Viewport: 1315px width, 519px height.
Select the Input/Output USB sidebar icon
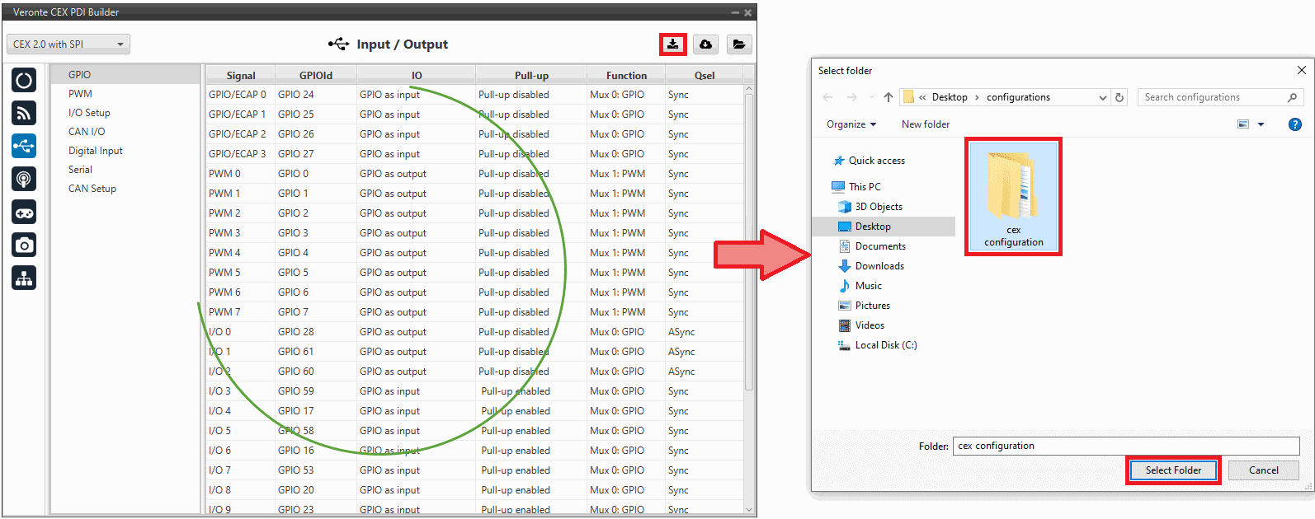tap(24, 146)
